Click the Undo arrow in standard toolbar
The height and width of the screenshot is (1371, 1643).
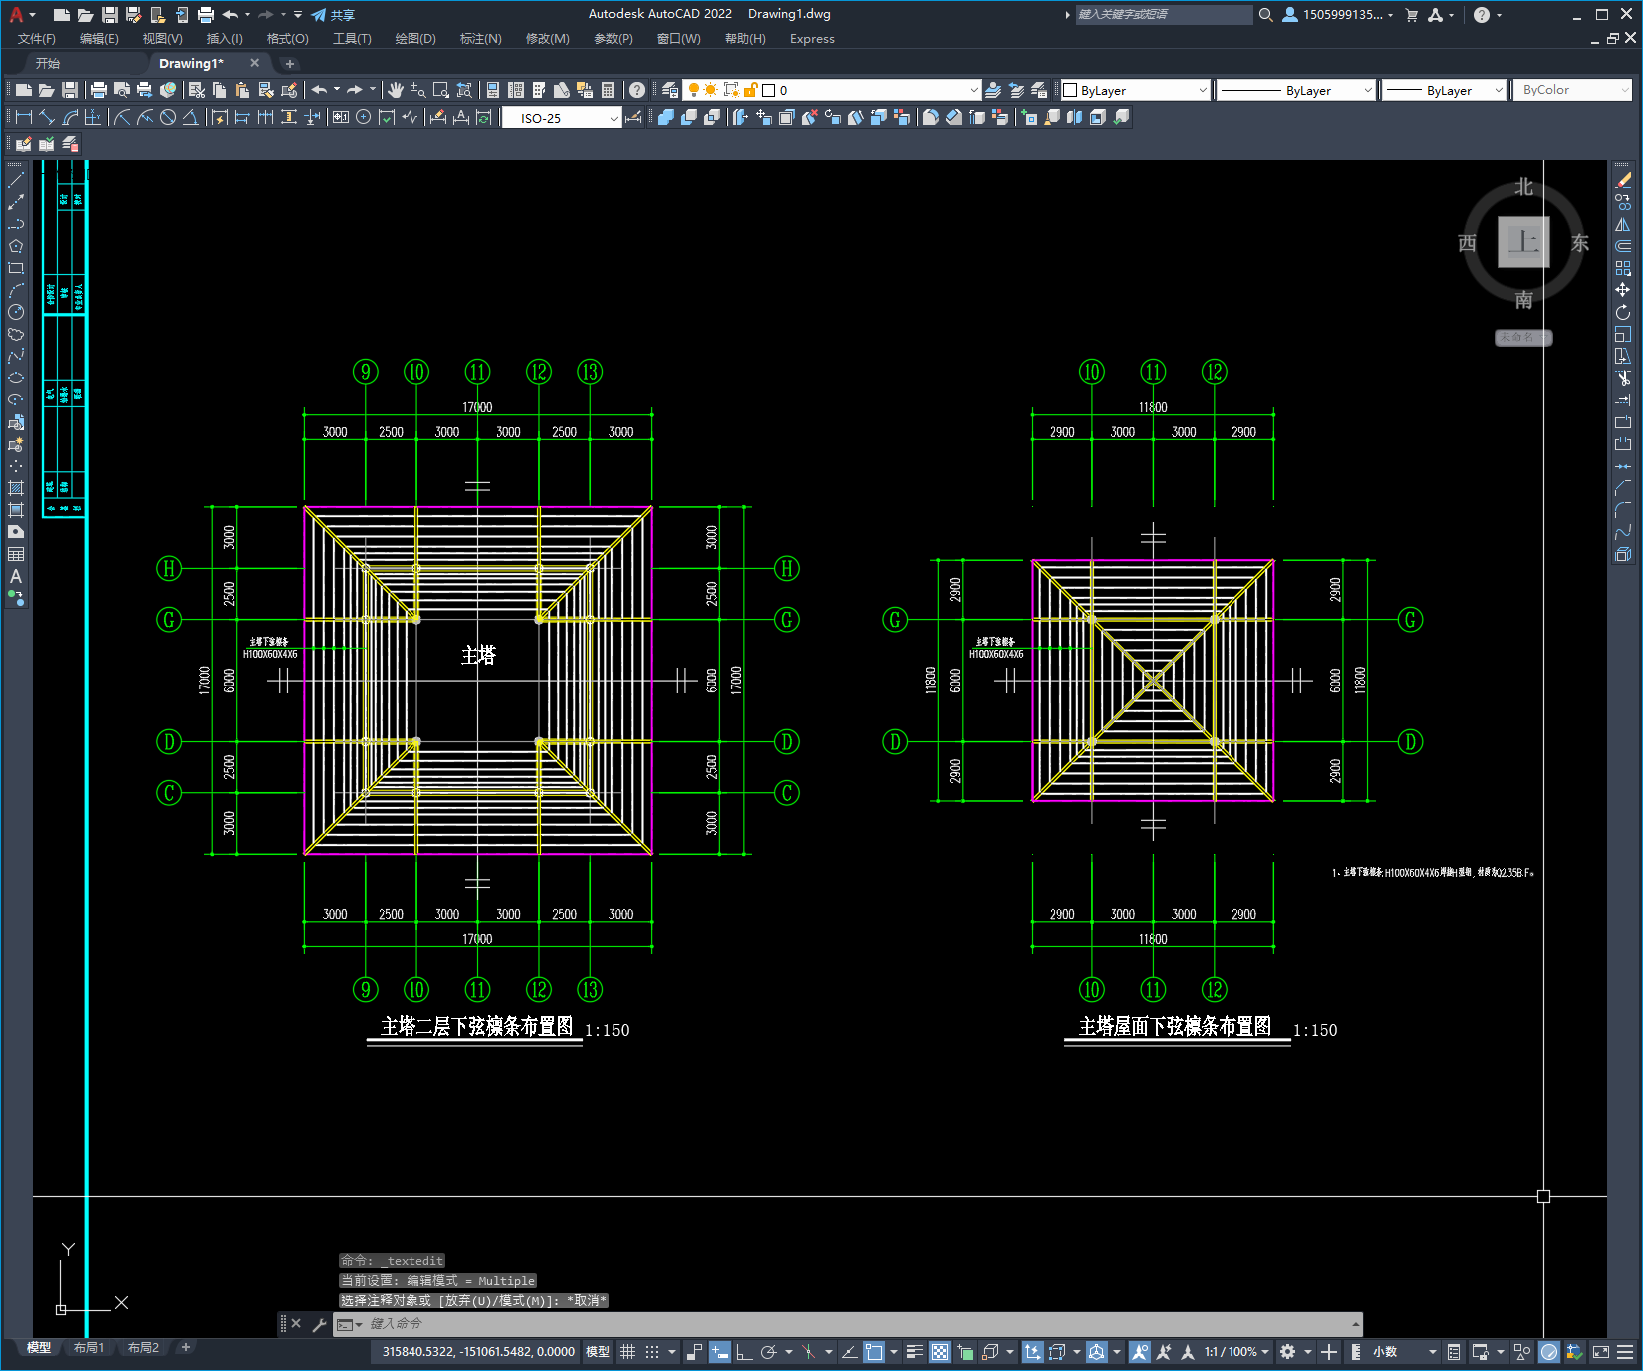(x=319, y=90)
